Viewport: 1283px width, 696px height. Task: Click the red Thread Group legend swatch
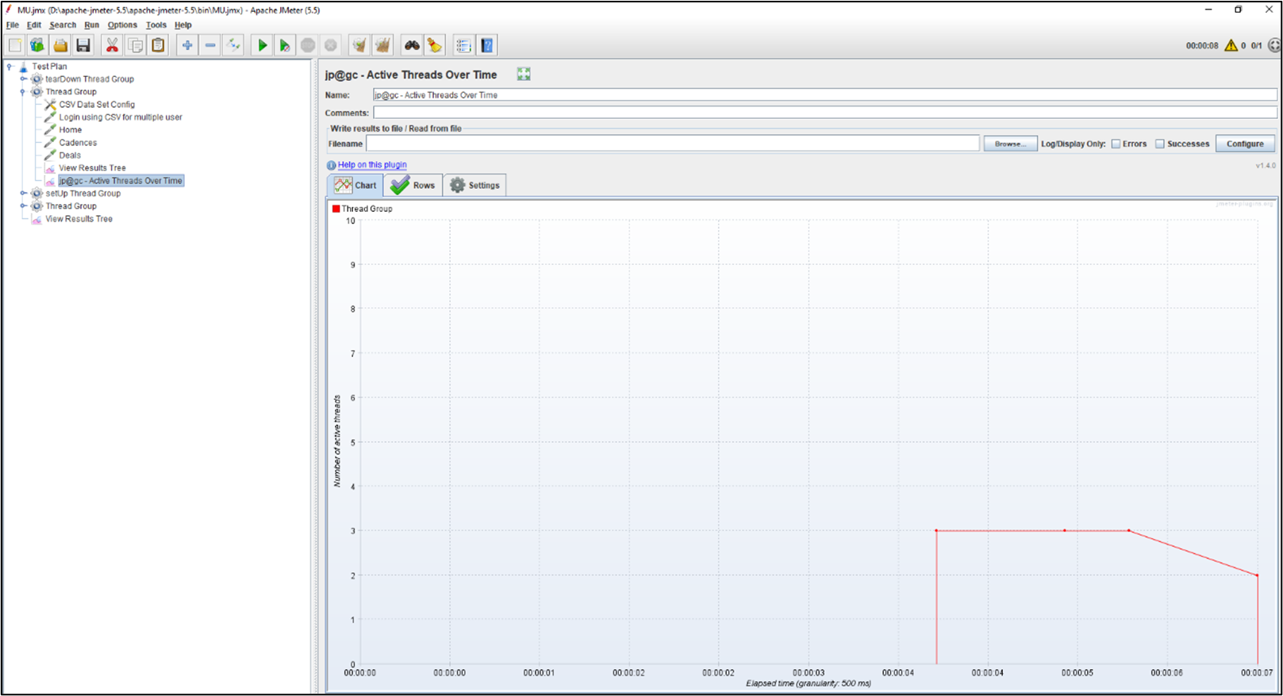[x=336, y=209]
